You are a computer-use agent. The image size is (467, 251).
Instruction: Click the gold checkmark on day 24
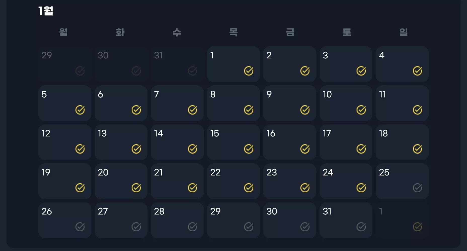[361, 188]
